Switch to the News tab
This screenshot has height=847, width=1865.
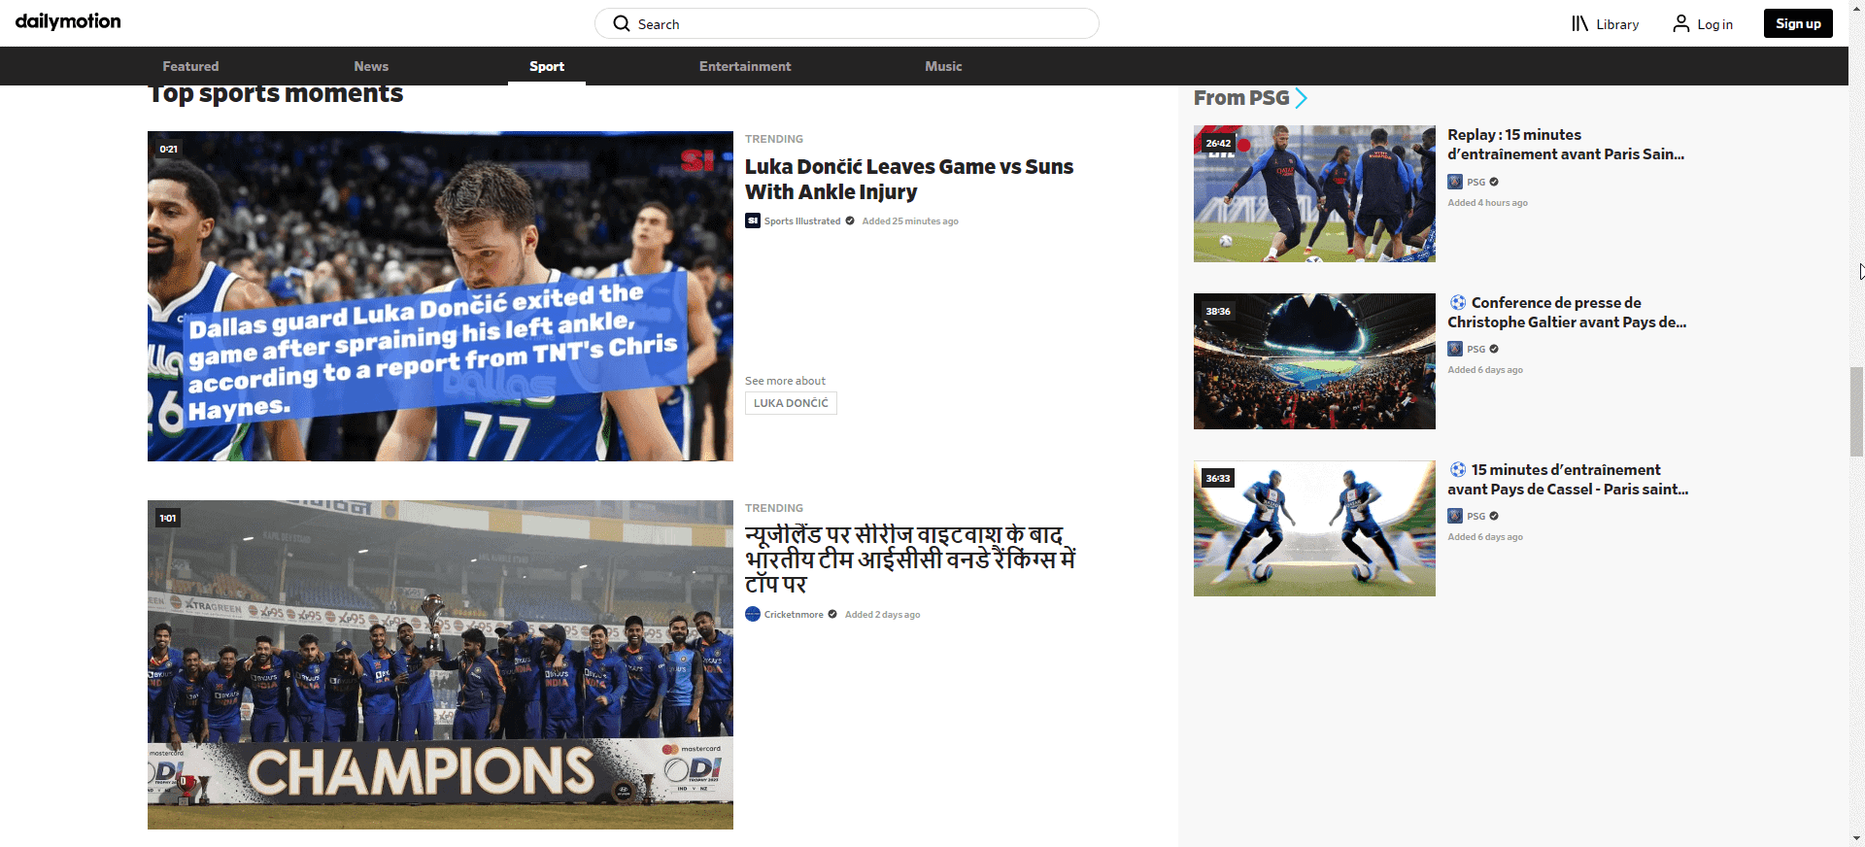tap(371, 66)
